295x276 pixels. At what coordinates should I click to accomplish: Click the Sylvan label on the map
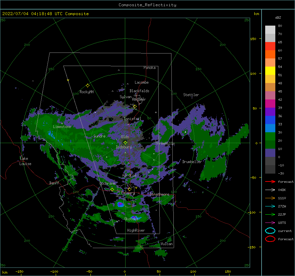pyautogui.click(x=126, y=97)
